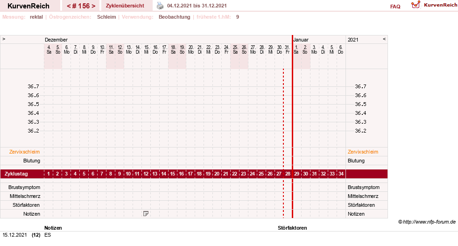Click the left 36.7 temperature label

(33, 86)
